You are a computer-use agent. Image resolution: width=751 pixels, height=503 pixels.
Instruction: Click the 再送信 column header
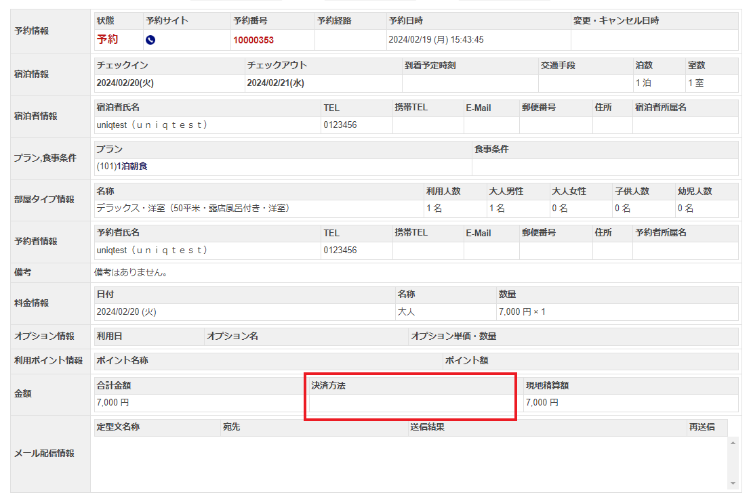[702, 427]
